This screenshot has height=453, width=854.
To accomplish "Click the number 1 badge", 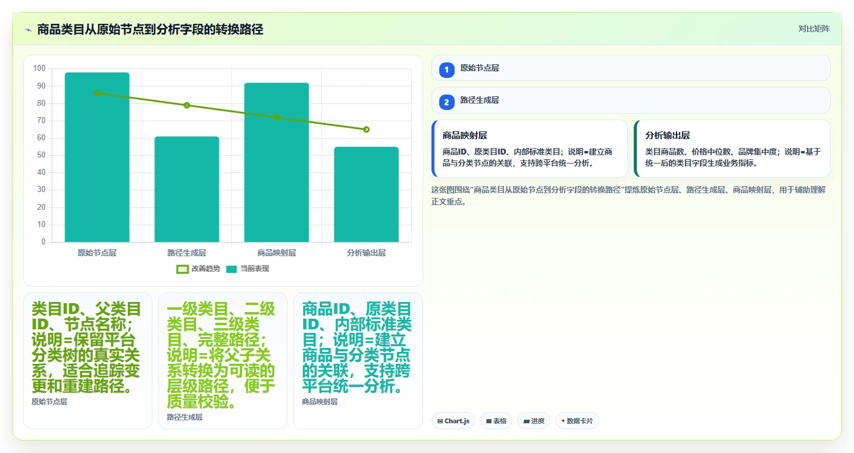I will point(447,70).
